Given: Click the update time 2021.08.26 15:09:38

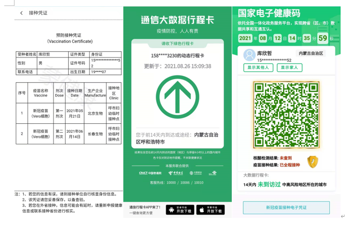Looking at the screenshot, I should coord(188,66).
